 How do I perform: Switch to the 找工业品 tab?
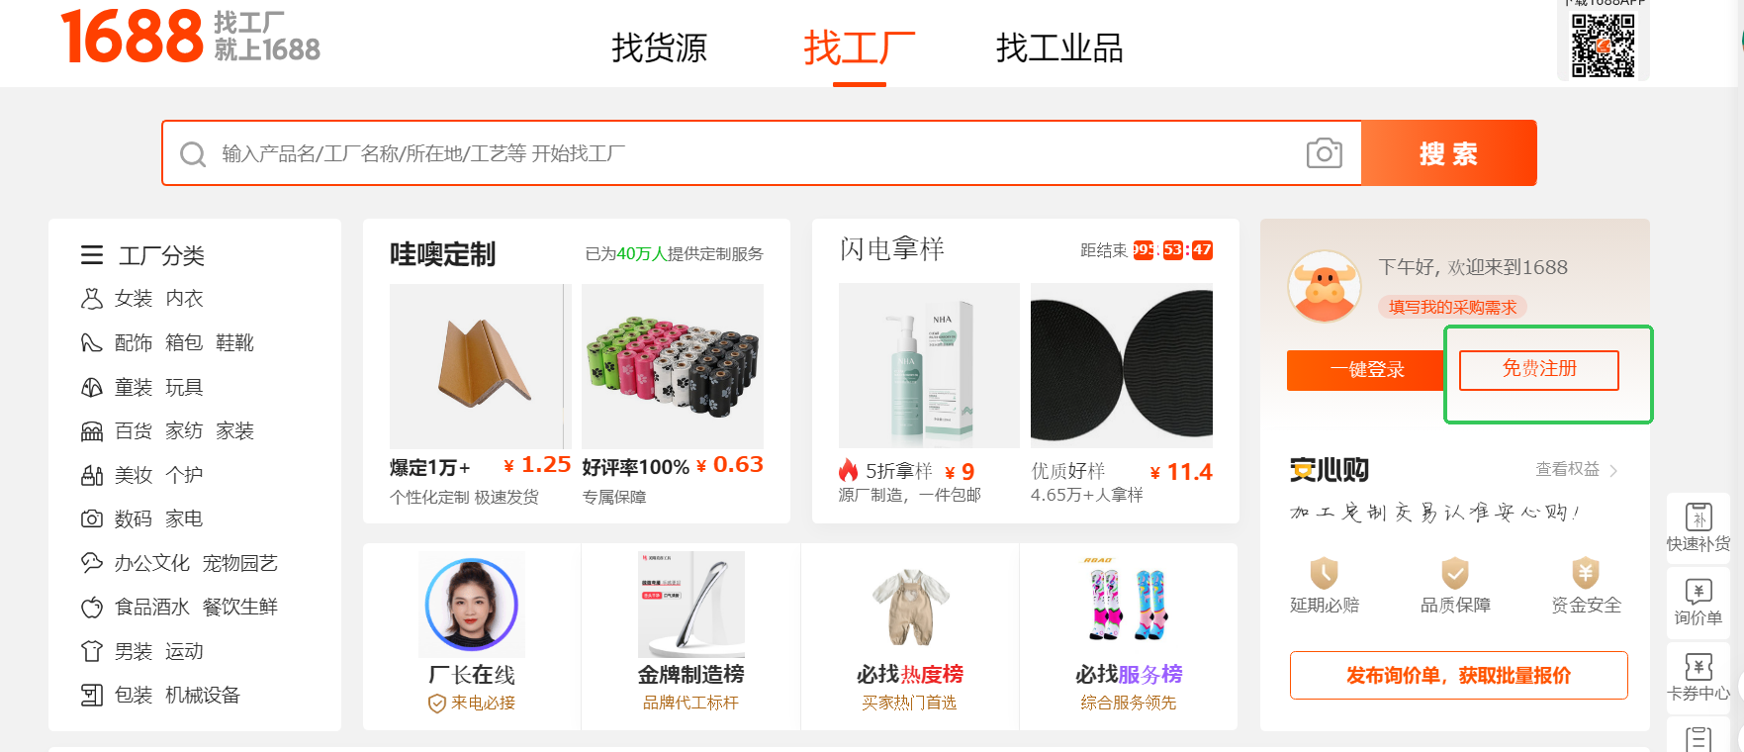point(1059,47)
